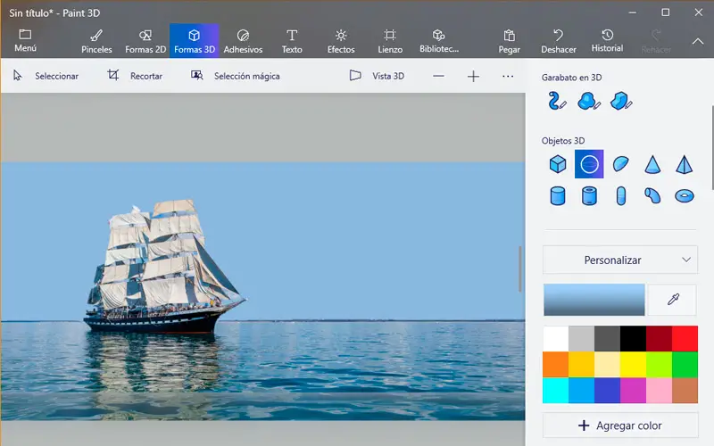This screenshot has width=714, height=446.
Task: Open the Formas 2D tab
Action: 145,41
